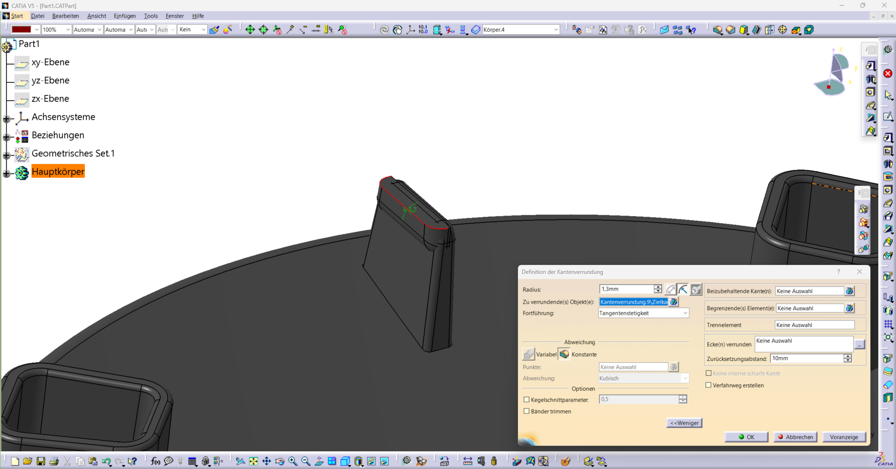
Task: Click the <<Weniger button
Action: 684,423
